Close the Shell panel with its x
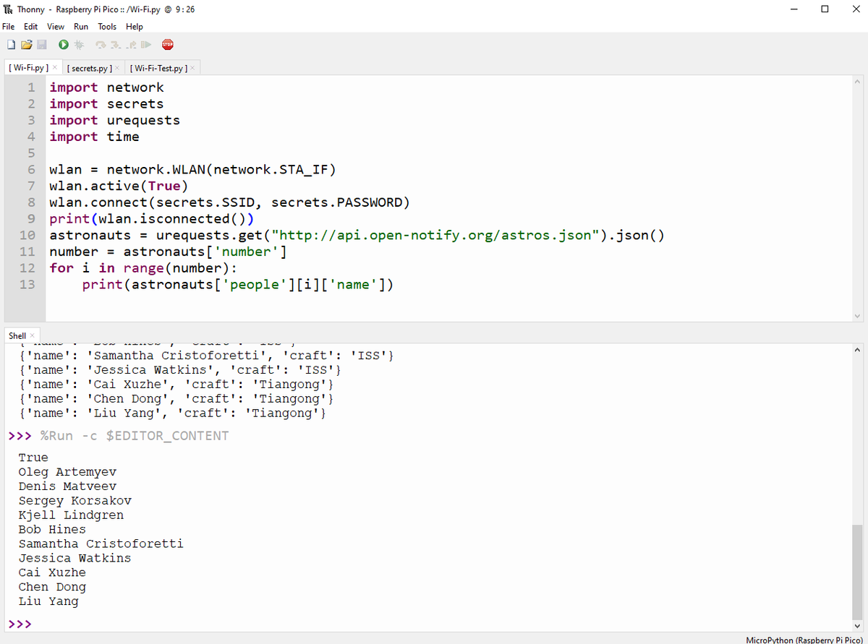The width and height of the screenshot is (868, 644). pos(33,335)
